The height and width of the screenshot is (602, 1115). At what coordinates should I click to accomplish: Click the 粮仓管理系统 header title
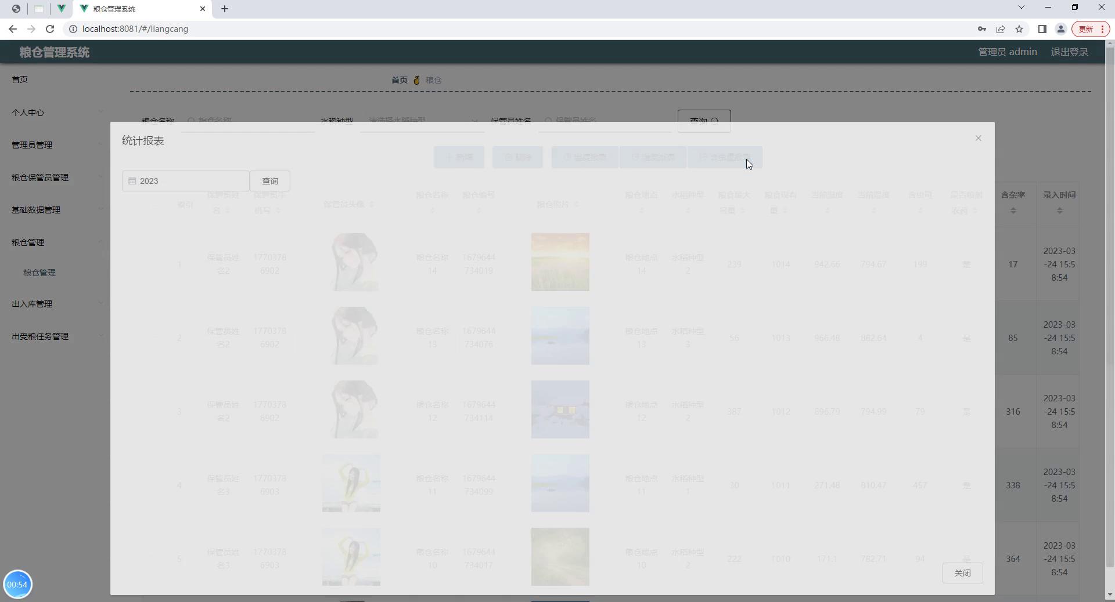point(55,52)
